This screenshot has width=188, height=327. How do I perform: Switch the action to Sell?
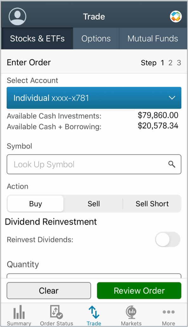coord(94,204)
